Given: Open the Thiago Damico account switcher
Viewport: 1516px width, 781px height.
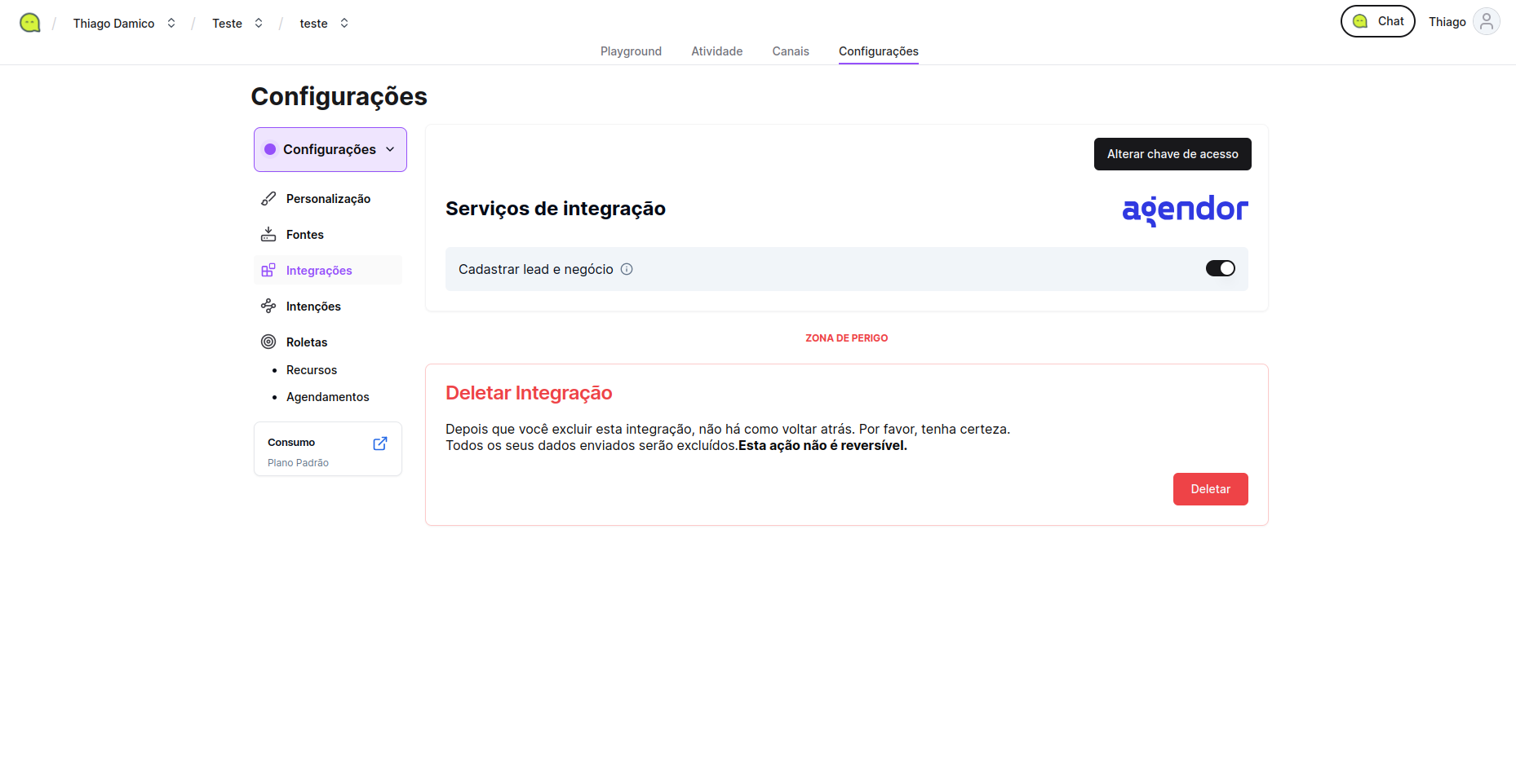Looking at the screenshot, I should point(124,24).
